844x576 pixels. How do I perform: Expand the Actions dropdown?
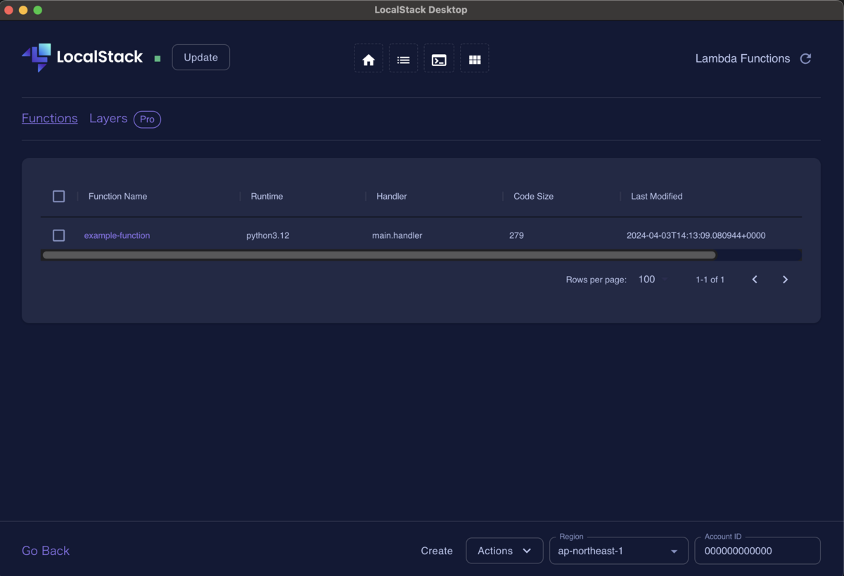[504, 551]
